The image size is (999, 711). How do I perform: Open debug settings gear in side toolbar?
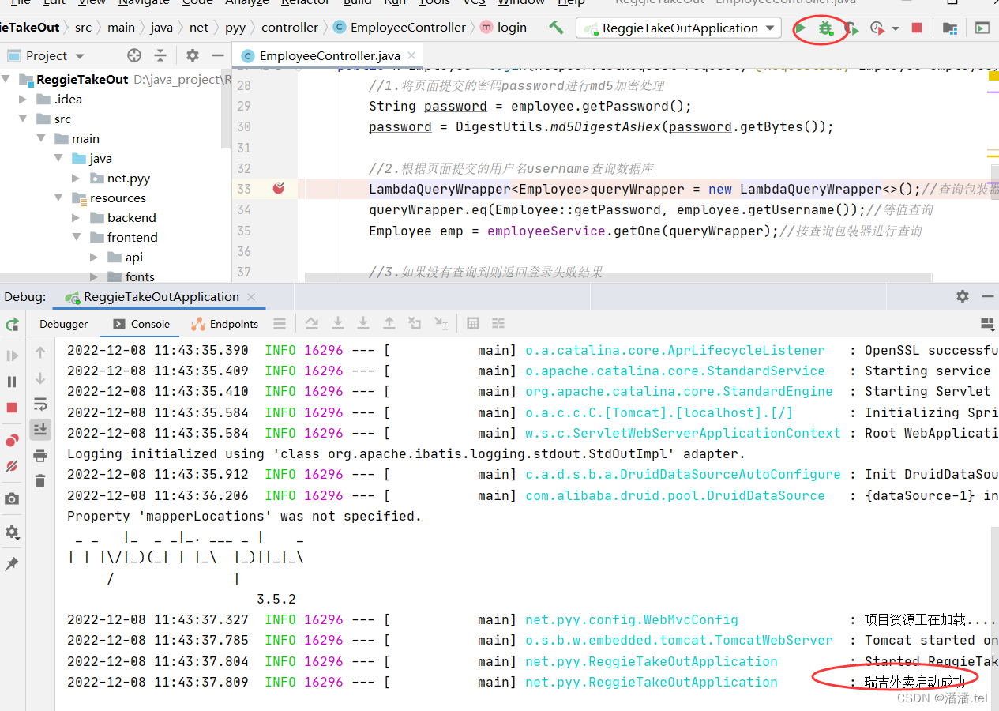12,532
